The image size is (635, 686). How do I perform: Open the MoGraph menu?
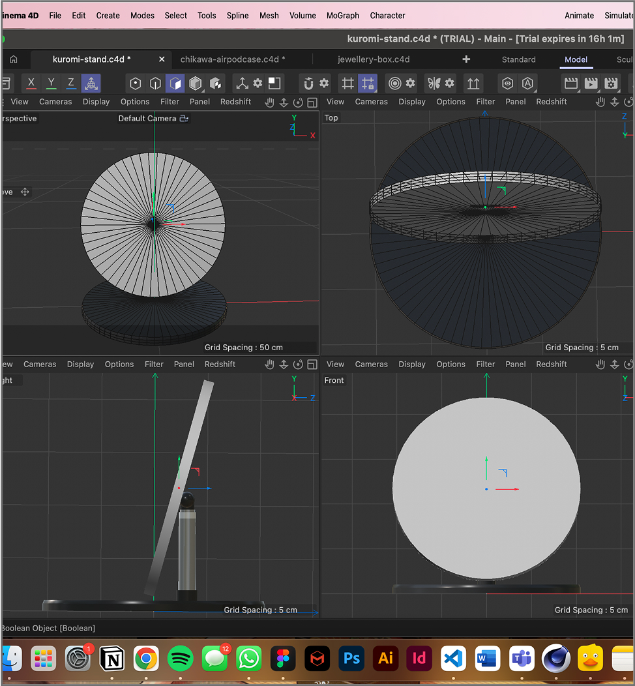(343, 16)
